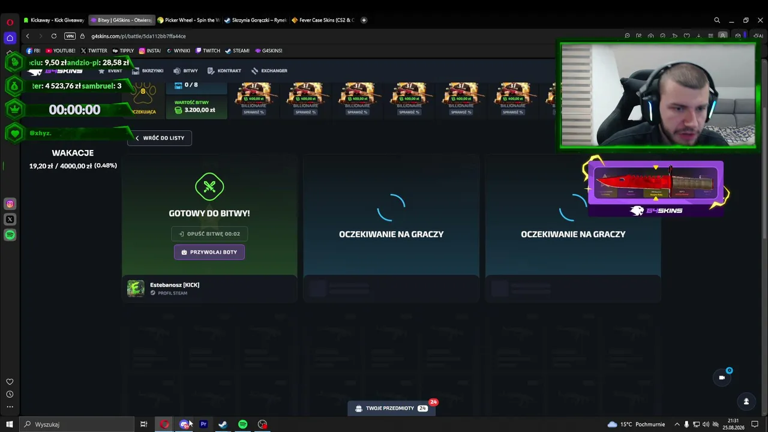Viewport: 768px width, 432px height.
Task: Open the downloads toolbar icon
Action: (698, 36)
